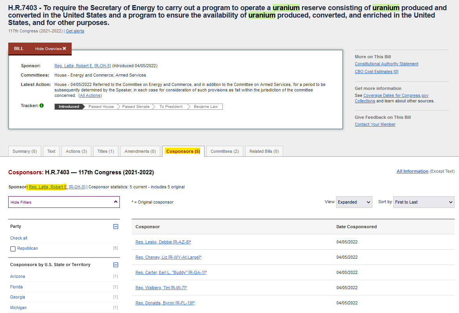This screenshot has height=313, width=459.
Task: Click the Passed House tracker stage
Action: [101, 107]
